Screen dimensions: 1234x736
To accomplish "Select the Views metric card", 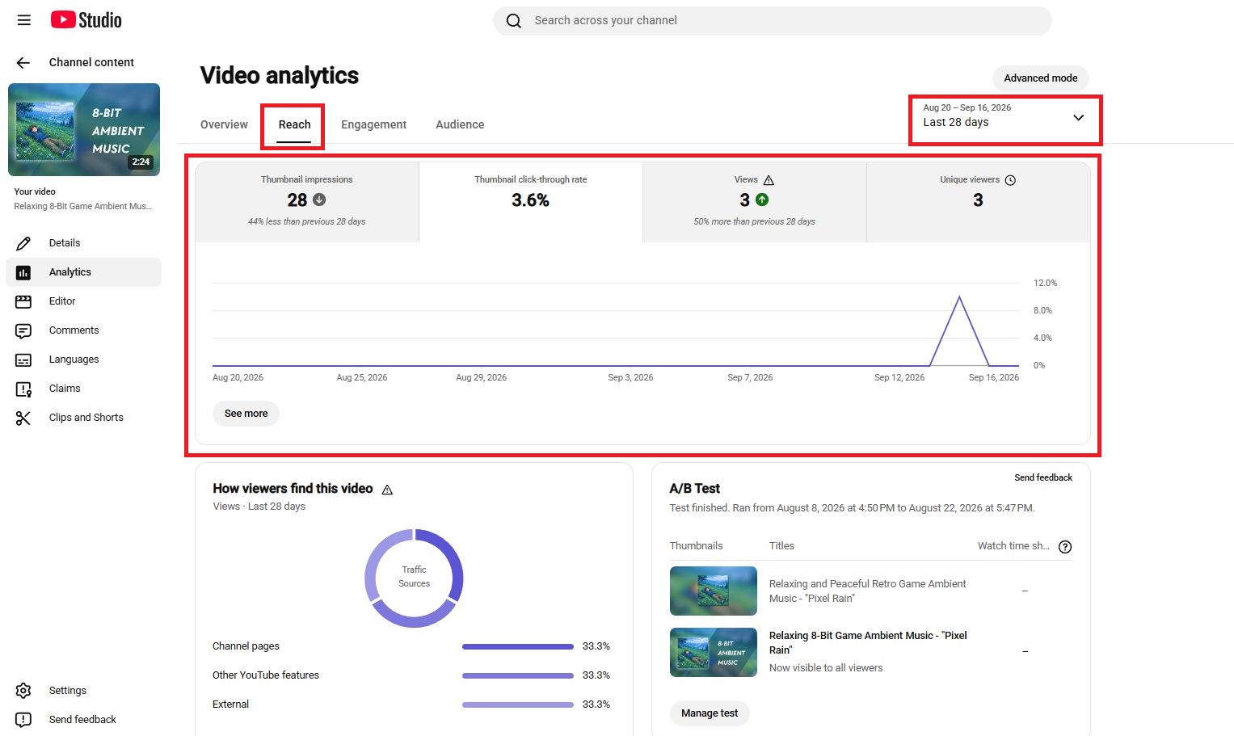I will point(755,202).
